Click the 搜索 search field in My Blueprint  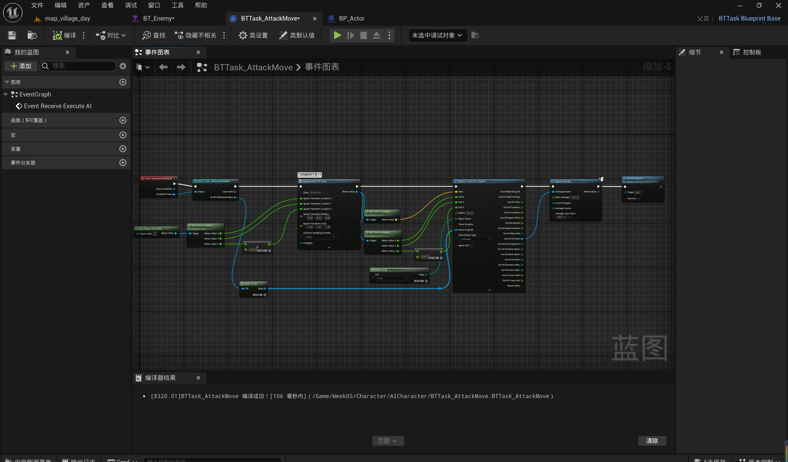tap(81, 66)
